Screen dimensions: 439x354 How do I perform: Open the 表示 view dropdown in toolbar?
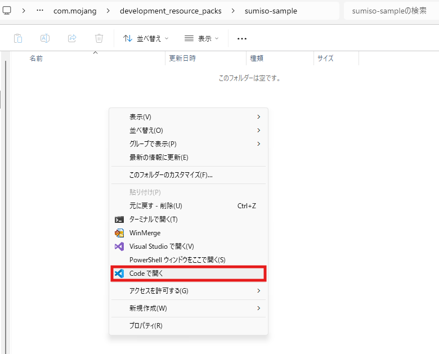tap(201, 38)
